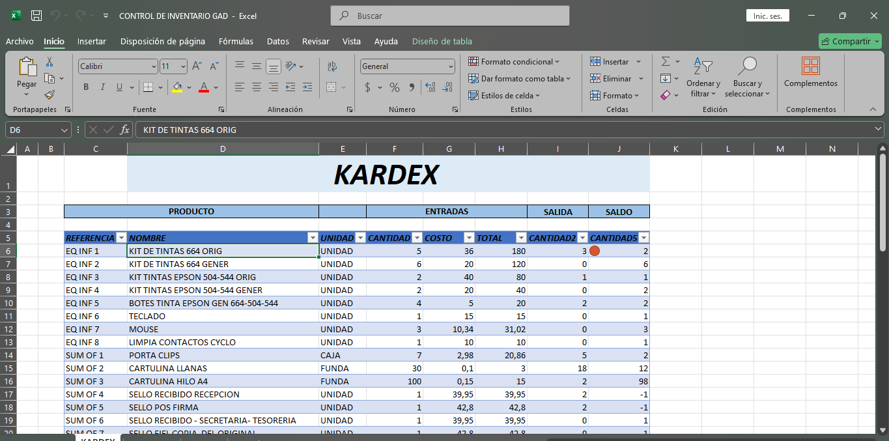Toggle Bold formatting
Viewport: 889px width, 441px height.
[86, 87]
